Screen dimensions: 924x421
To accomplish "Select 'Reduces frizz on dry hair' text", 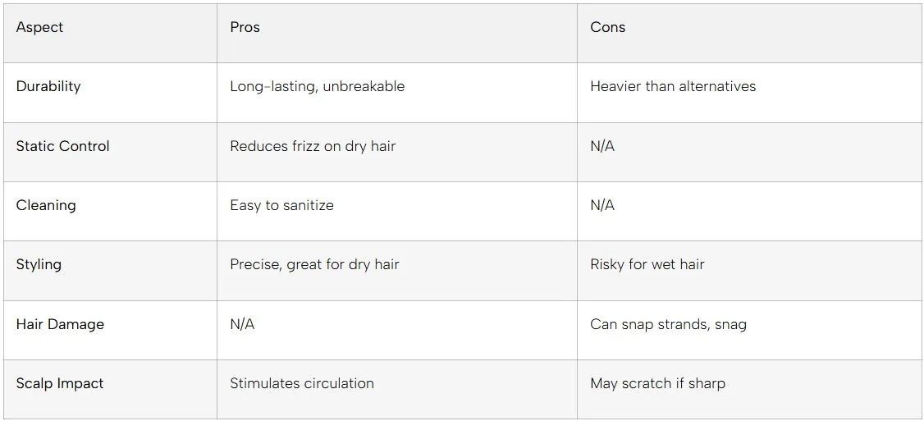I will pos(313,146).
